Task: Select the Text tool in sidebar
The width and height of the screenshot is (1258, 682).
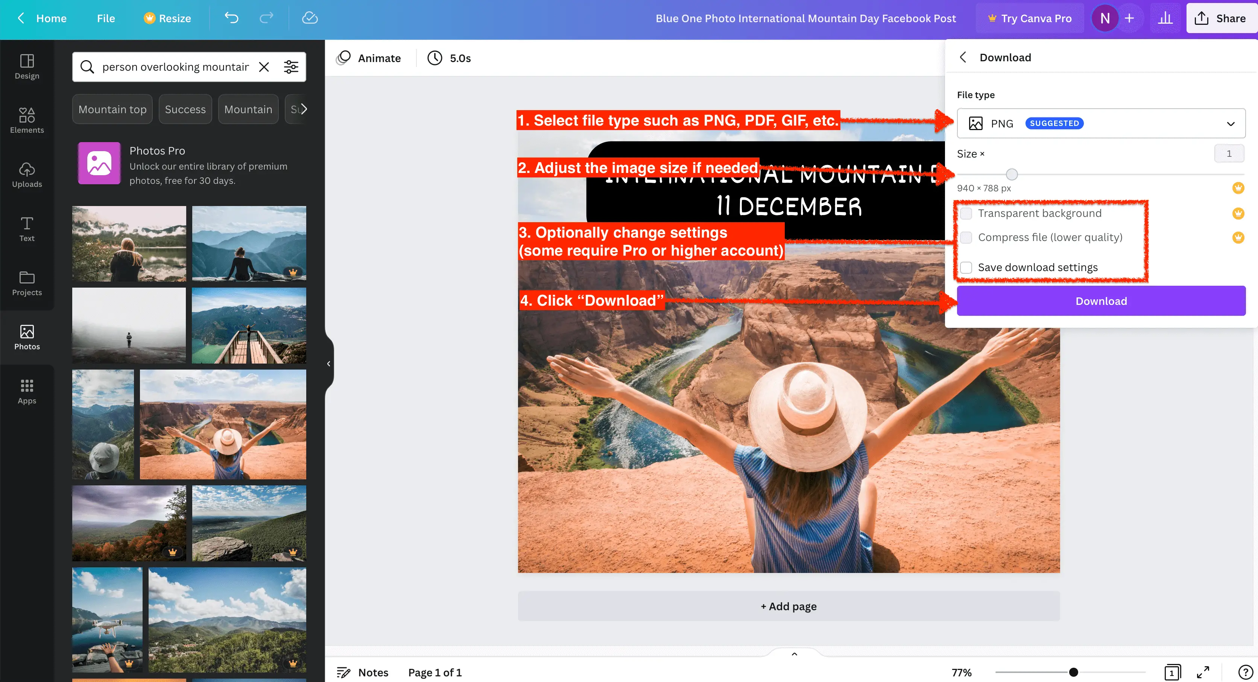Action: coord(27,229)
